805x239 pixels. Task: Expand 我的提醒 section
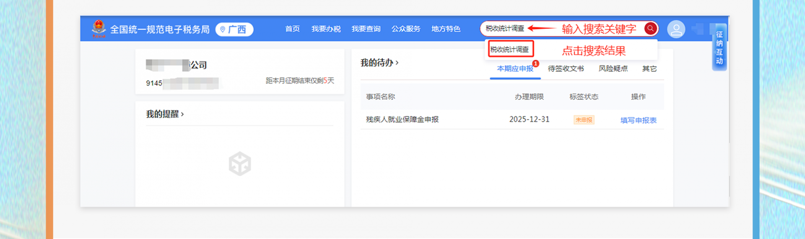pyautogui.click(x=165, y=114)
